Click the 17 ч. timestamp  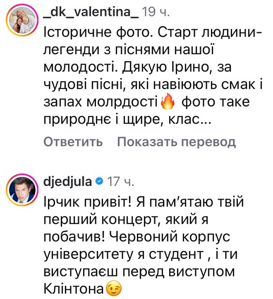[121, 182]
